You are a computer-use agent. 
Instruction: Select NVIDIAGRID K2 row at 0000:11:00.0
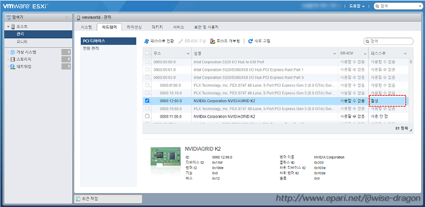coord(276,116)
